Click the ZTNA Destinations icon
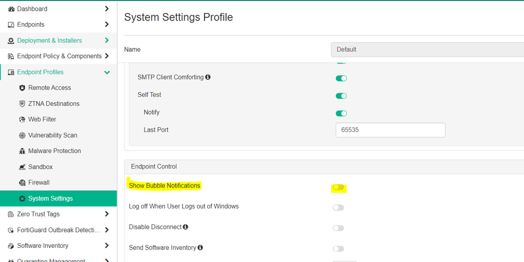 pos(22,104)
